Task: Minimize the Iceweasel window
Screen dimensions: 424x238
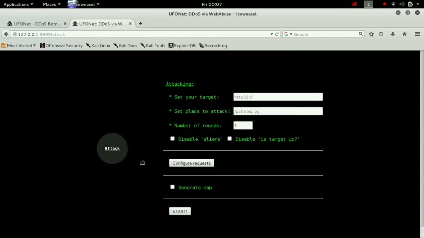Action: tap(398, 13)
